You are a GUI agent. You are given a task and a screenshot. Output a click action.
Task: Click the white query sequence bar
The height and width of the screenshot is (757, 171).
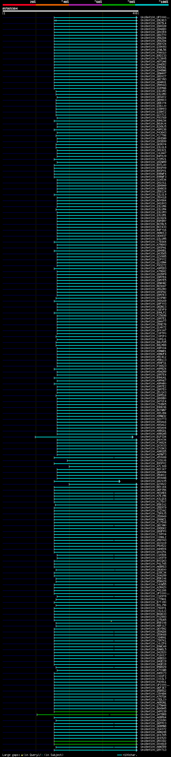click(70, 11)
